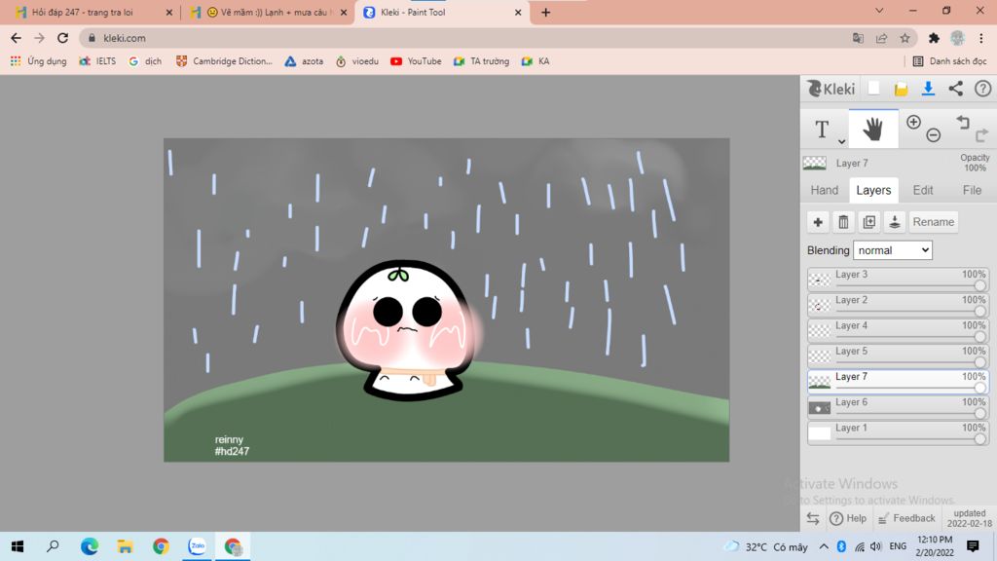Add a new layer

(x=818, y=222)
